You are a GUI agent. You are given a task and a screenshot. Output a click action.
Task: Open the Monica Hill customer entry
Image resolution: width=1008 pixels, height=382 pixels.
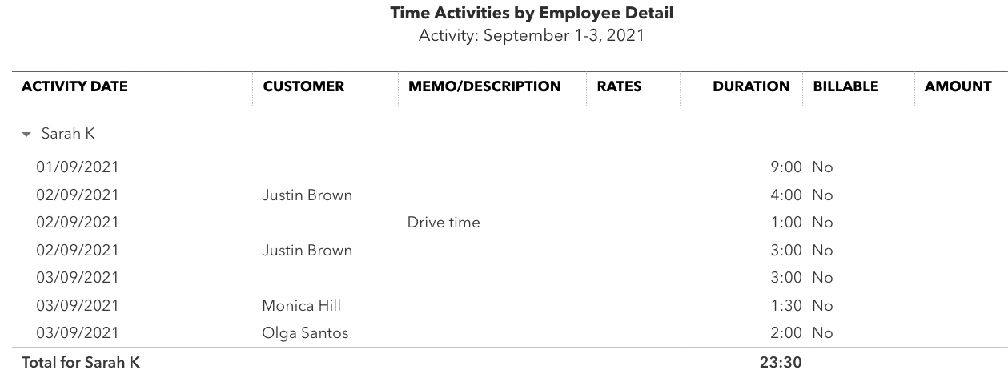coord(301,305)
